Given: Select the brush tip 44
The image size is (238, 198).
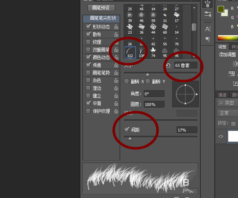Looking at the screenshot, I should (x=153, y=29).
